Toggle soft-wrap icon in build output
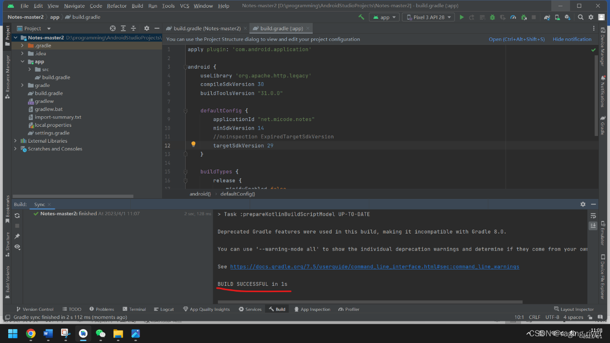Screen dimensions: 610x343 (593, 216)
